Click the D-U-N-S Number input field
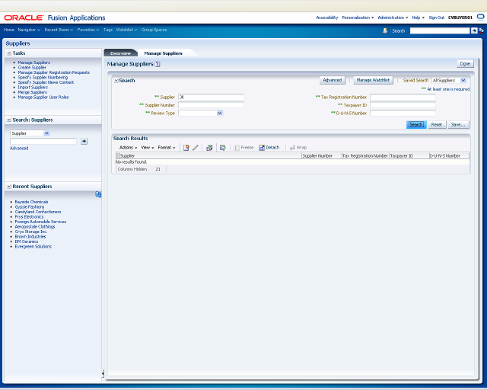487x390 pixels. (403, 113)
